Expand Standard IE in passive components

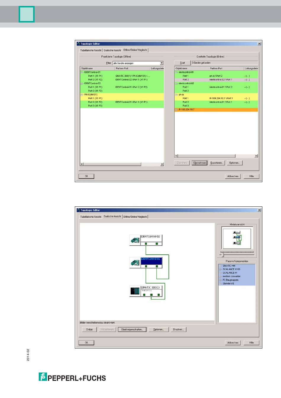(x=220, y=284)
